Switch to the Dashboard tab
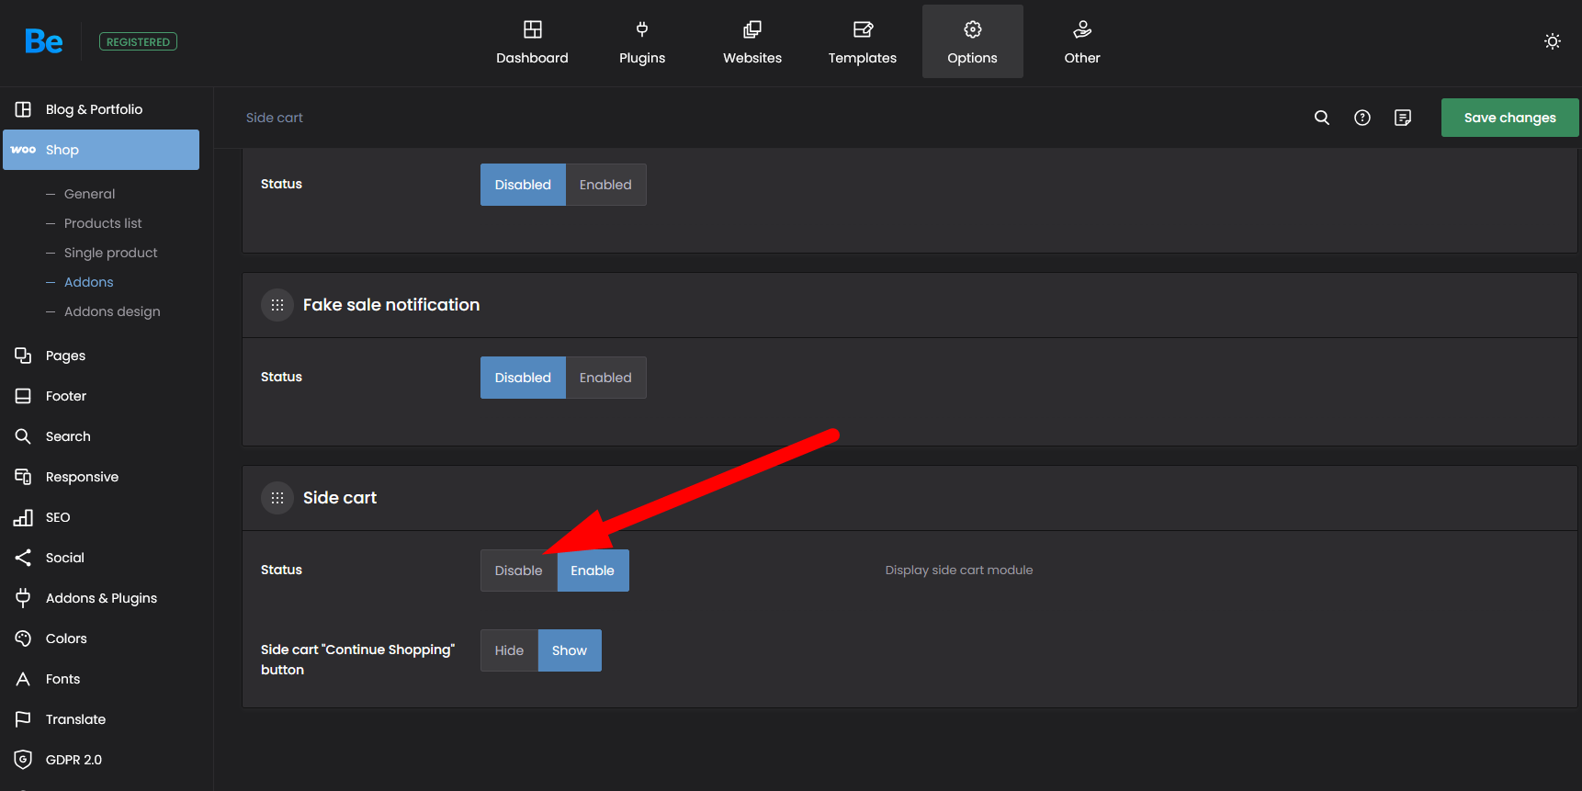The width and height of the screenshot is (1582, 791). pyautogui.click(x=532, y=41)
